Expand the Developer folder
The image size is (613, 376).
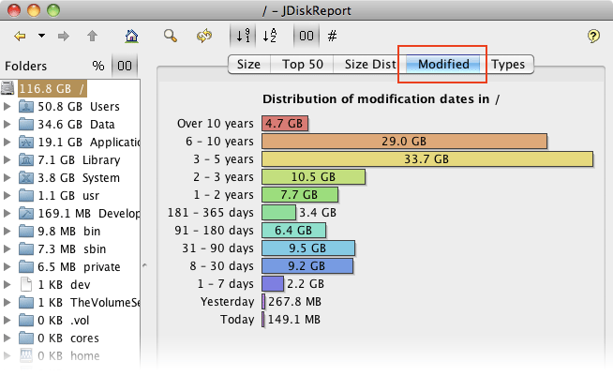point(7,213)
